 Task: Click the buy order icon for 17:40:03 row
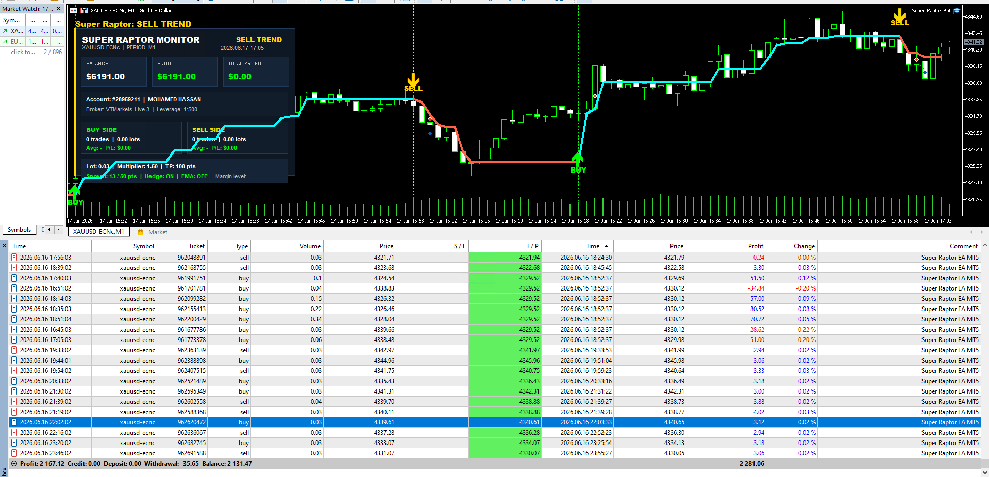point(14,278)
